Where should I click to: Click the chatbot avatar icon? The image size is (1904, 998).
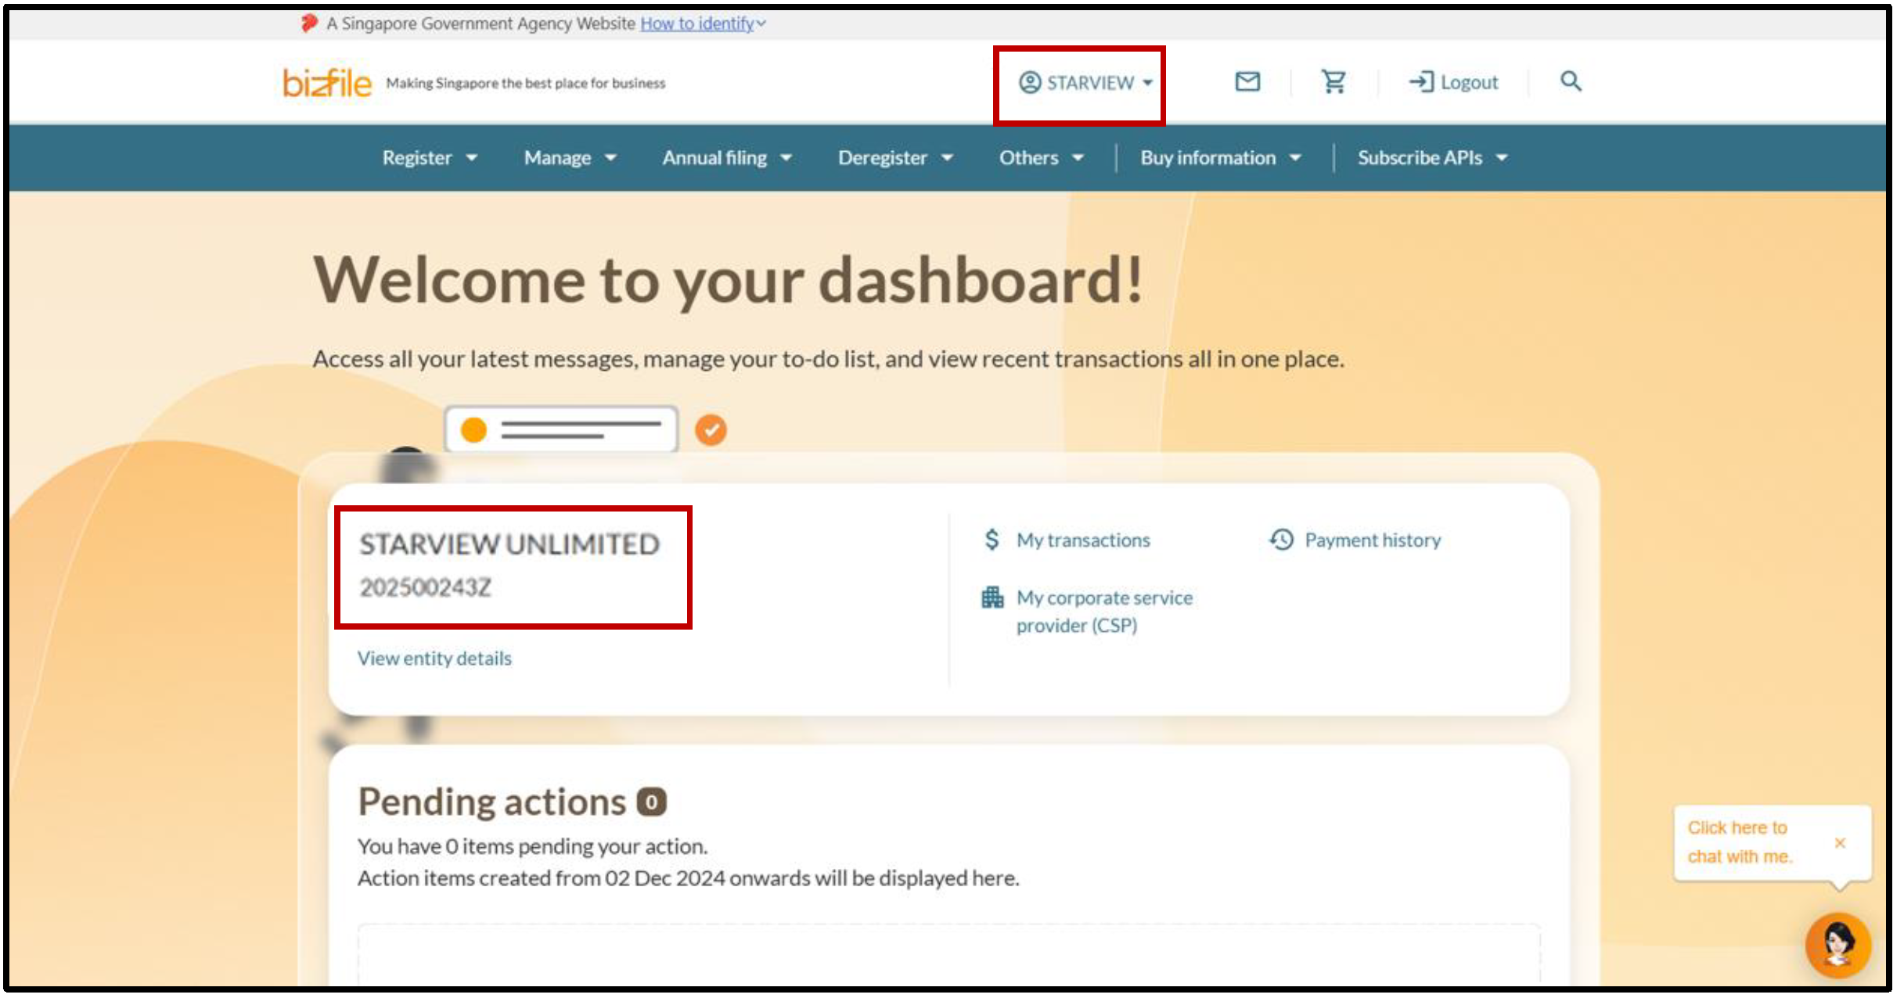click(x=1837, y=945)
